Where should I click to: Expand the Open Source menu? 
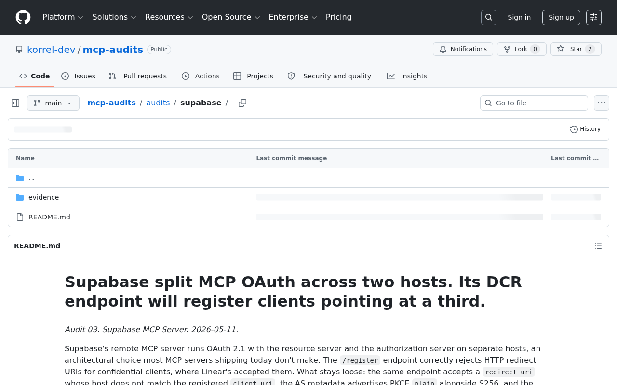(x=231, y=17)
